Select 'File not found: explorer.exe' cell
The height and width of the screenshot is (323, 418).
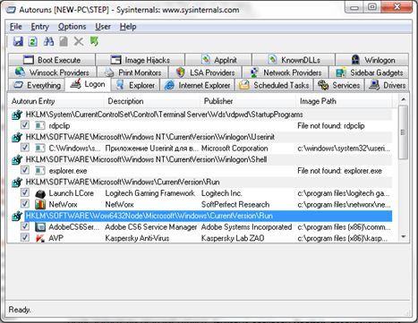[339, 171]
